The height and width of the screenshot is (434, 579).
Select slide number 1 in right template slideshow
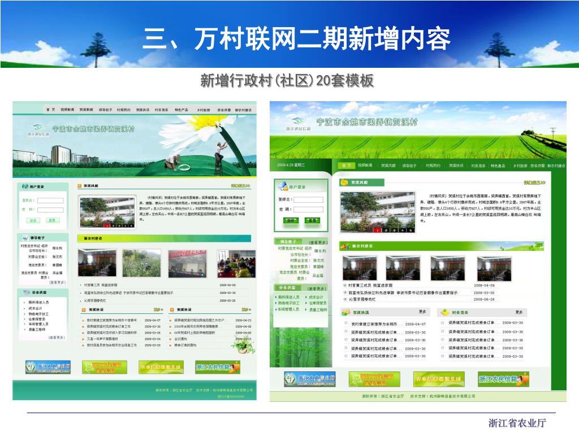pos(377,230)
